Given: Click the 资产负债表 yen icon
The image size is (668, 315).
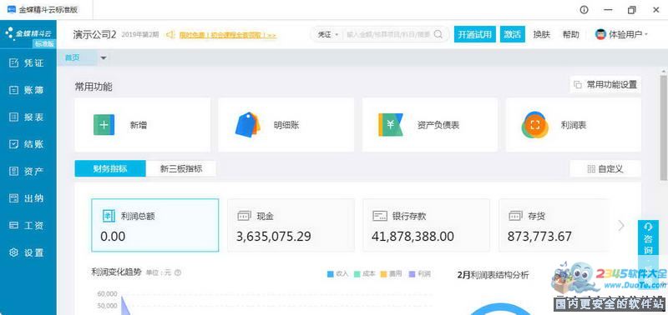Looking at the screenshot, I should (390, 124).
